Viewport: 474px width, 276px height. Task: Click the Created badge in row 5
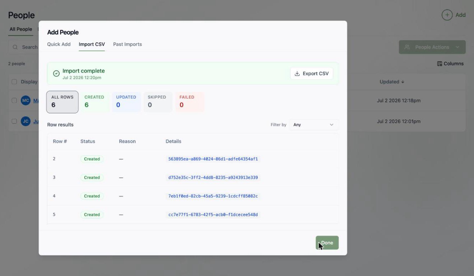click(x=92, y=215)
